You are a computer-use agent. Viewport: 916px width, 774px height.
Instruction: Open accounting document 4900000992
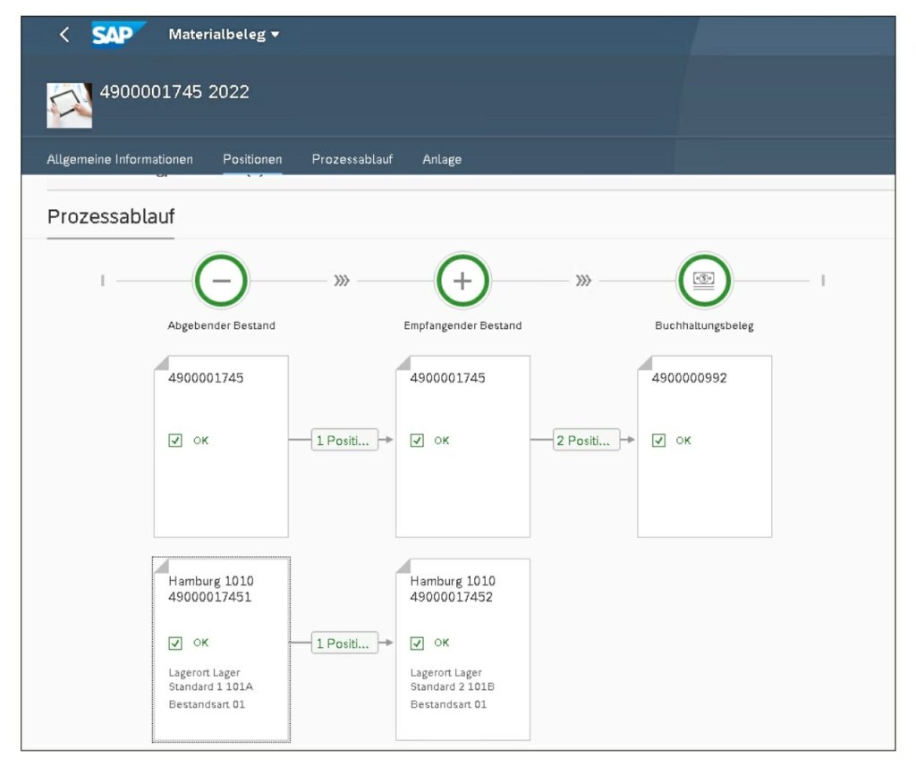pyautogui.click(x=704, y=483)
